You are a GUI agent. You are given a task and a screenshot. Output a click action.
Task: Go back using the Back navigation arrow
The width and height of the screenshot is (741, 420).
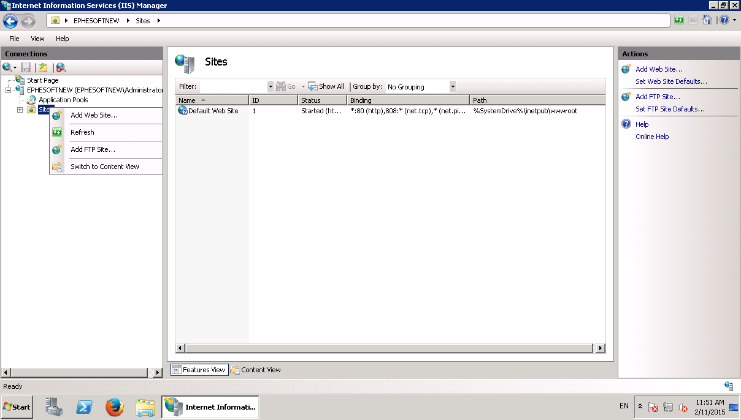coord(10,21)
